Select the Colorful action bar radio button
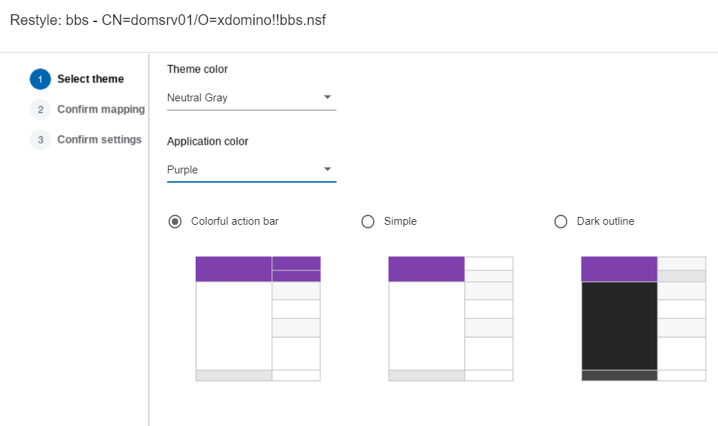The height and width of the screenshot is (426, 718). click(175, 221)
